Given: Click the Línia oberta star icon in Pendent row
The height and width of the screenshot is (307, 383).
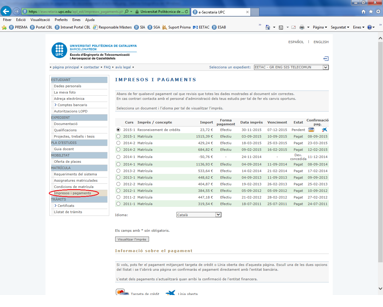Looking at the screenshot, I should click(x=324, y=130).
